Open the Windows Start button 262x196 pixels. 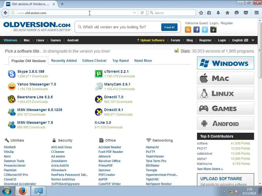point(7,191)
